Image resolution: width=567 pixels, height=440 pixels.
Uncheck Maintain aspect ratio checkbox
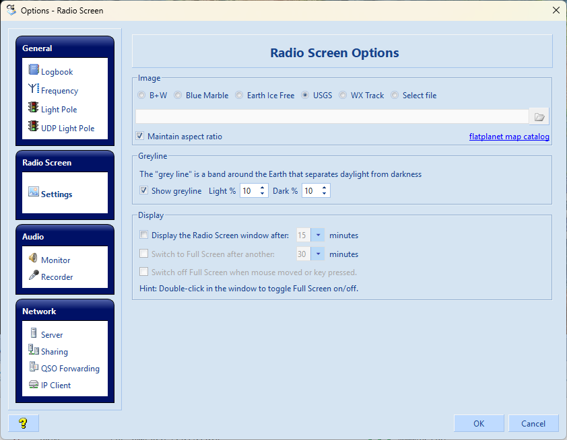click(140, 136)
